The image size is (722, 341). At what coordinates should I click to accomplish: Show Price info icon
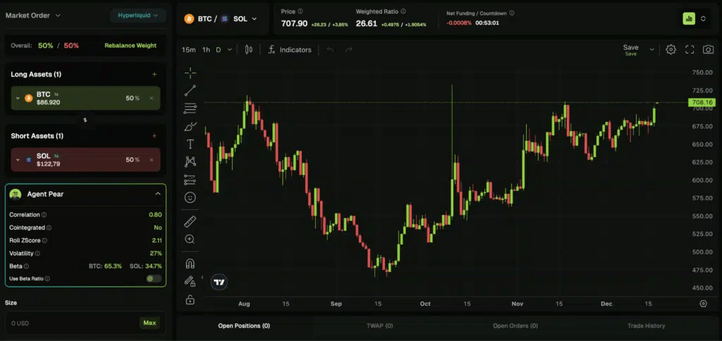[300, 11]
